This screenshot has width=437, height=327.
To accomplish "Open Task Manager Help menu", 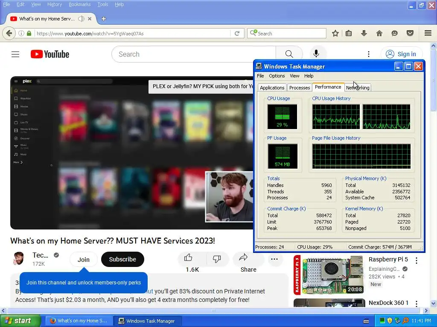I will (309, 76).
